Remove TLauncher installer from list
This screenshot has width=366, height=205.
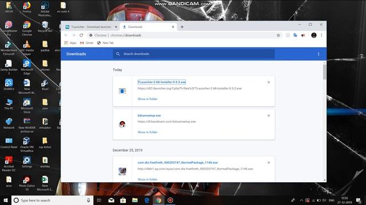pyautogui.click(x=269, y=82)
